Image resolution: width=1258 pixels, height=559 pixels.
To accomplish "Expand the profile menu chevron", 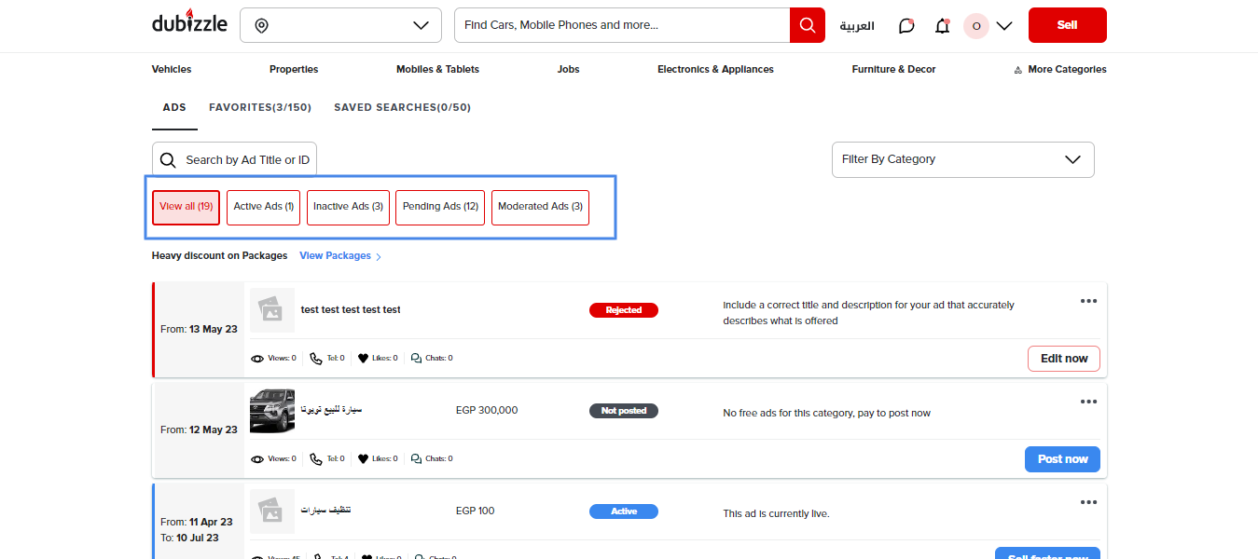I will pyautogui.click(x=1004, y=26).
